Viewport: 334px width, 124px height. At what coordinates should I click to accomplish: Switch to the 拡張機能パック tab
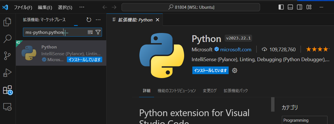click(236, 91)
